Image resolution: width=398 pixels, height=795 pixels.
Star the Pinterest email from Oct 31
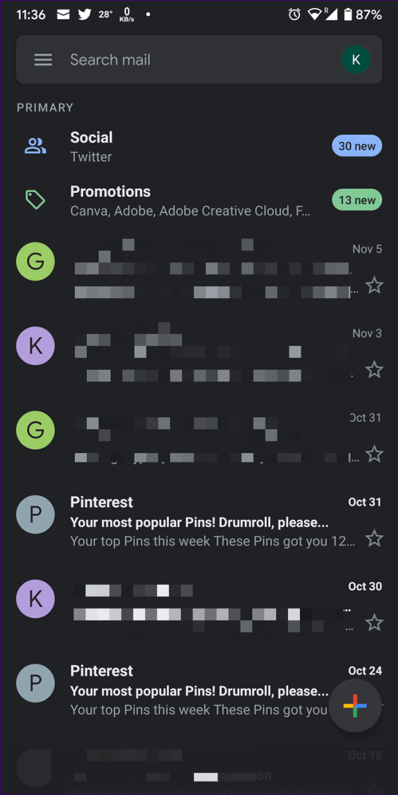click(x=375, y=538)
